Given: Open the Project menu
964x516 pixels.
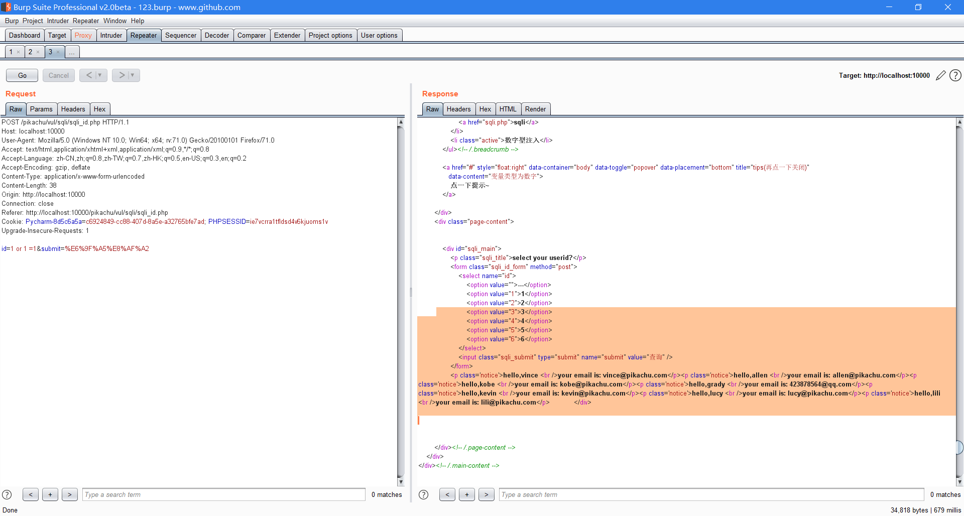Looking at the screenshot, I should (33, 21).
